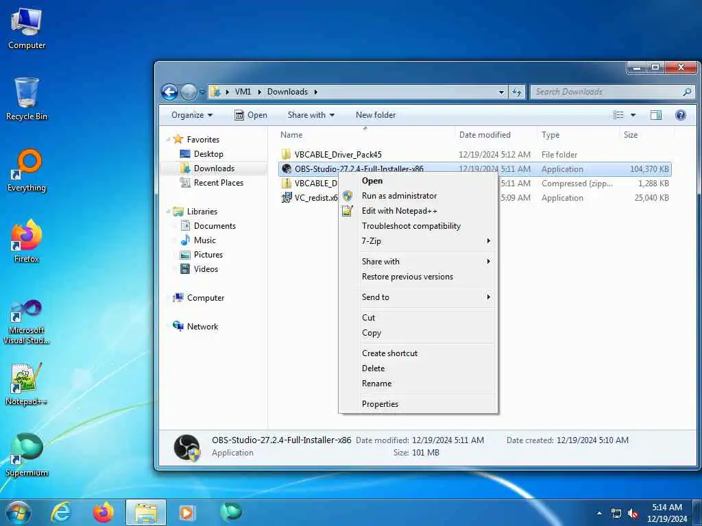Viewport: 702px width, 526px height.
Task: Launch Firefox from the taskbar
Action: pos(104,512)
